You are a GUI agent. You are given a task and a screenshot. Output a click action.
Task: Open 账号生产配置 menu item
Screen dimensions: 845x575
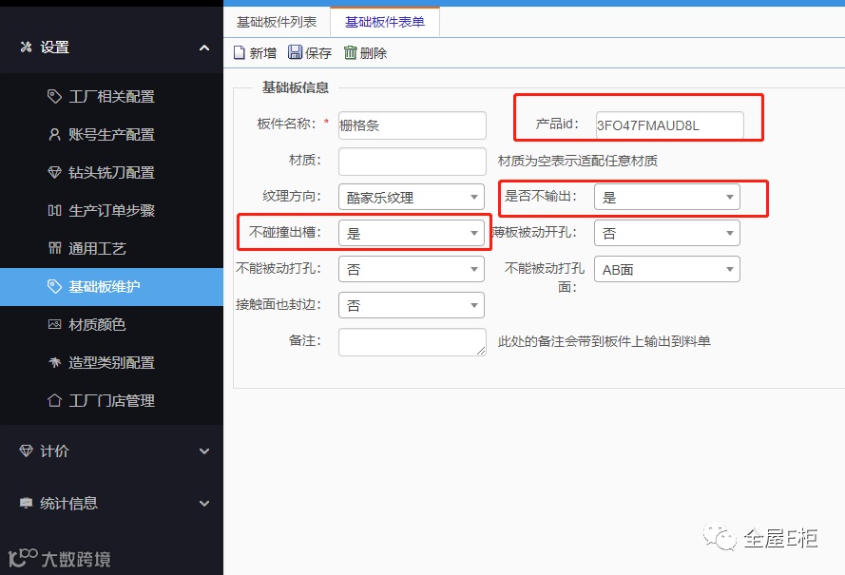click(111, 134)
